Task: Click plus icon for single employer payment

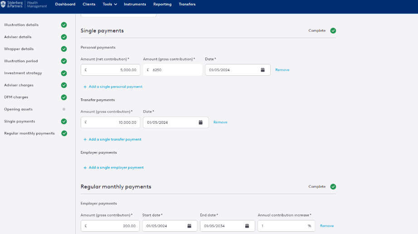Action: [x=85, y=168]
